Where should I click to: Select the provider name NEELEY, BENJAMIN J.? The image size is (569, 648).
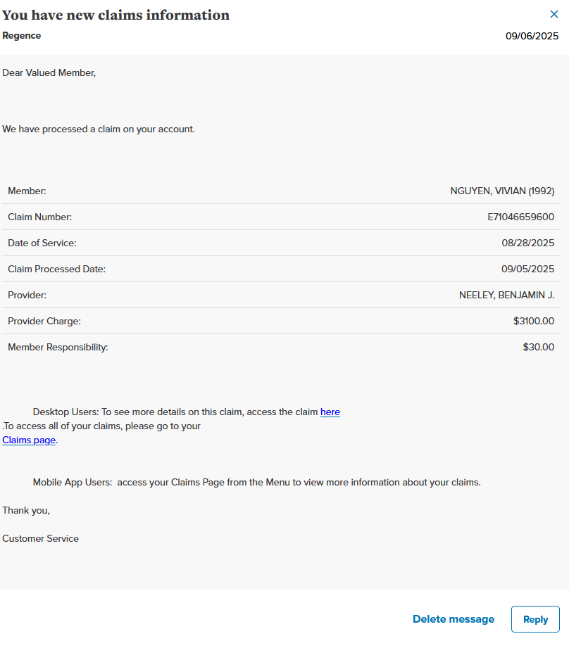point(506,295)
